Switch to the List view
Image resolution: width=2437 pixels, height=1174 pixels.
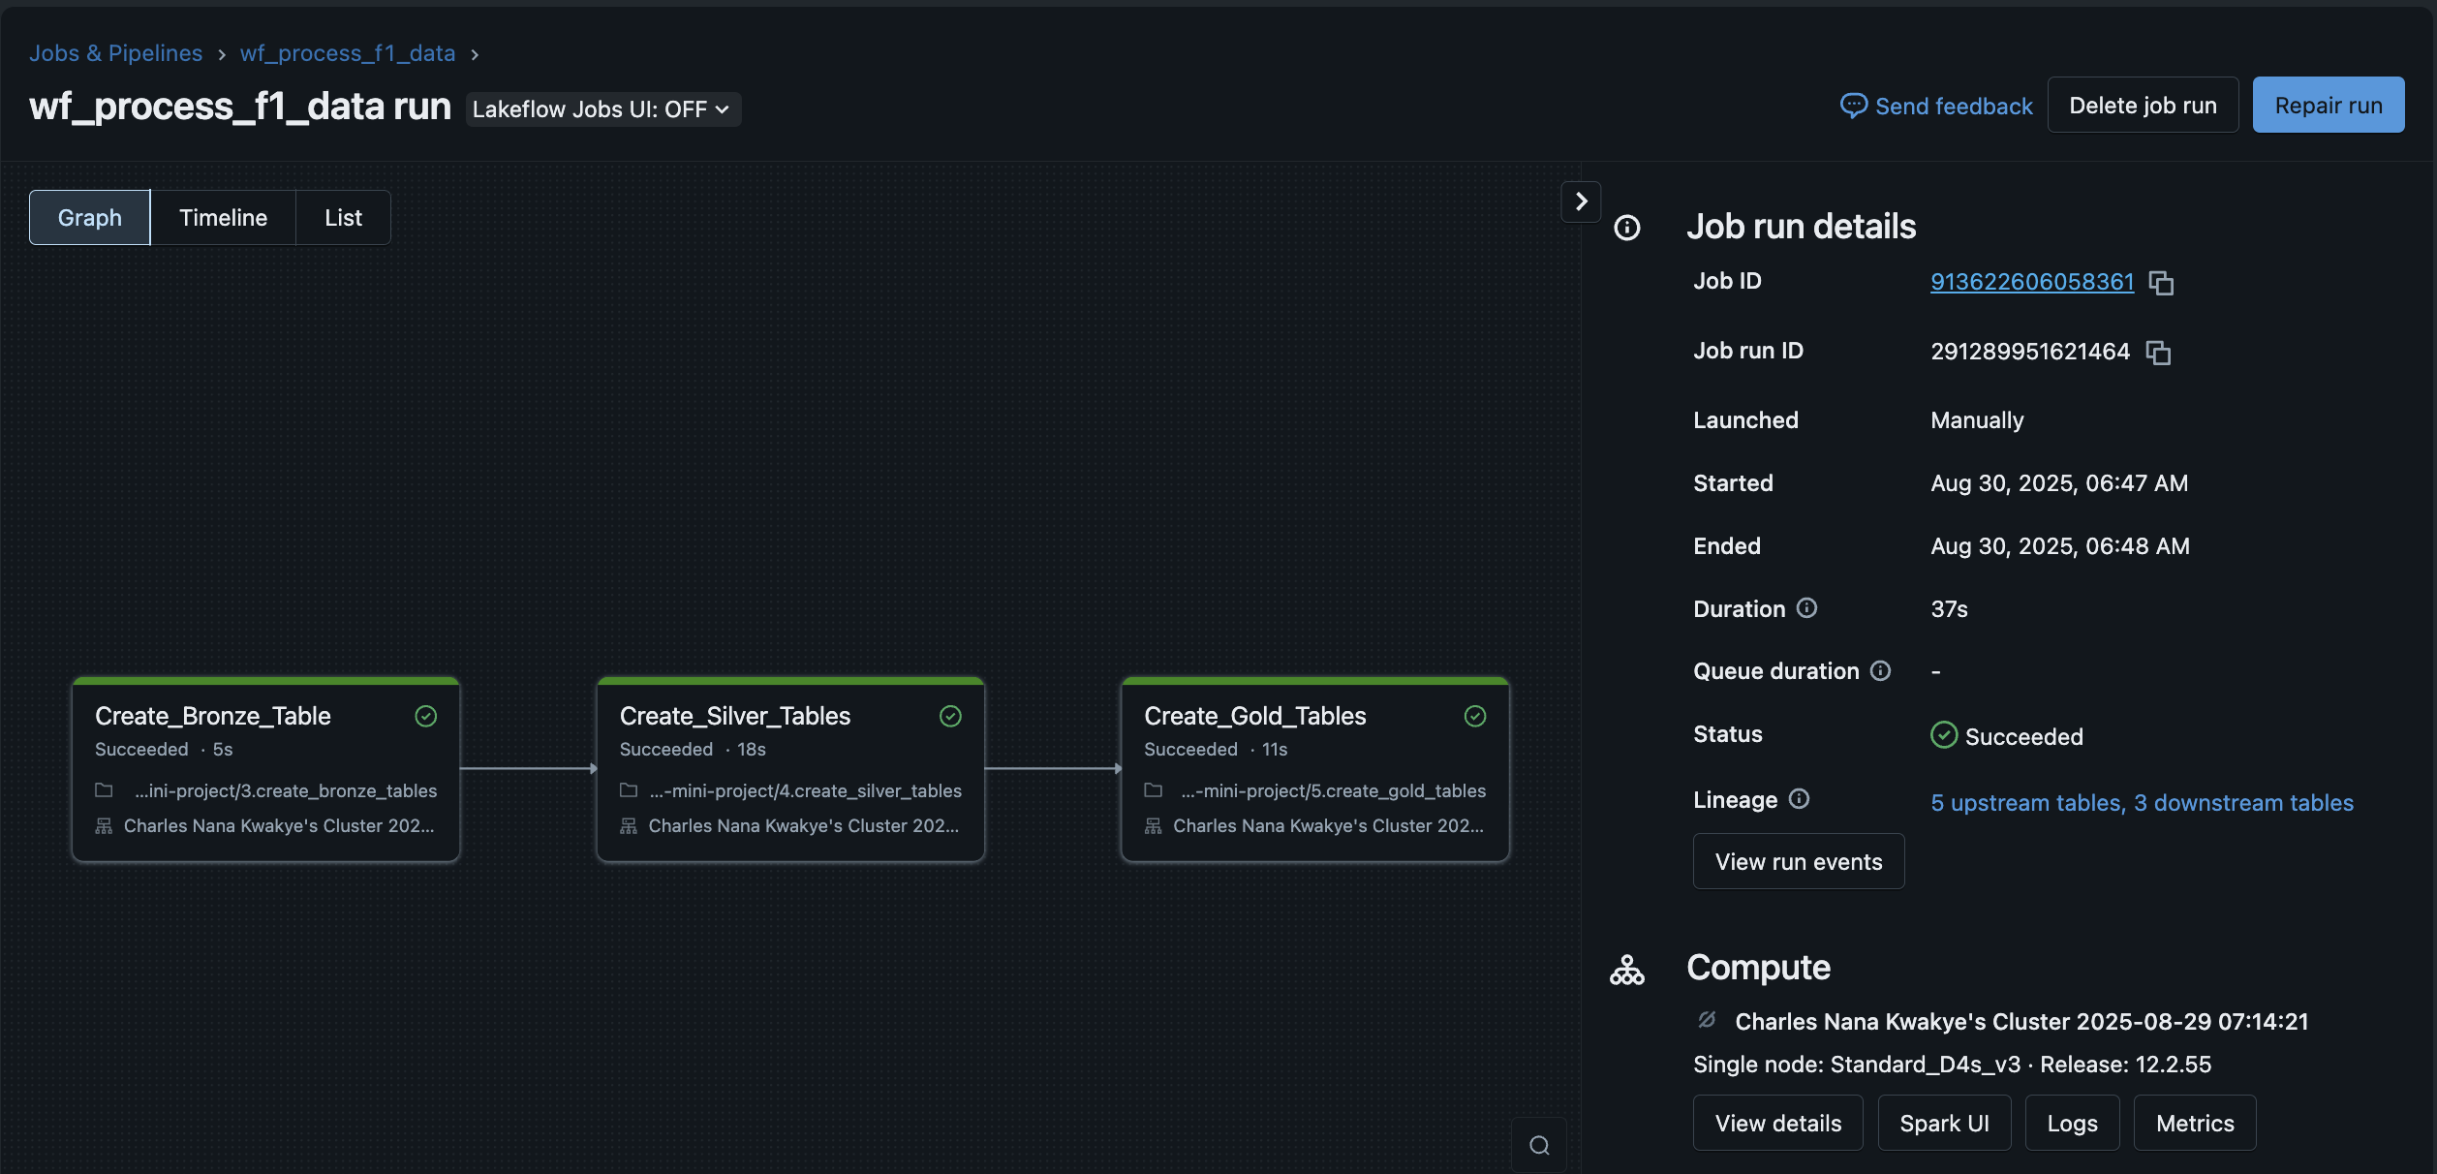[x=343, y=218]
